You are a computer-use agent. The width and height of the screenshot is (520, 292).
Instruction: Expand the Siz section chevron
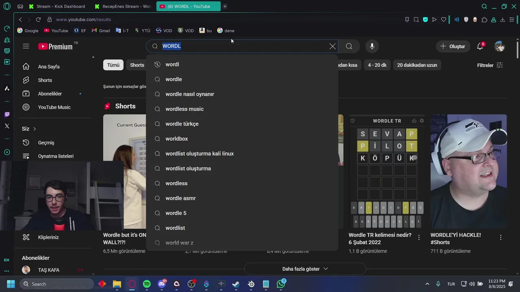click(x=35, y=129)
